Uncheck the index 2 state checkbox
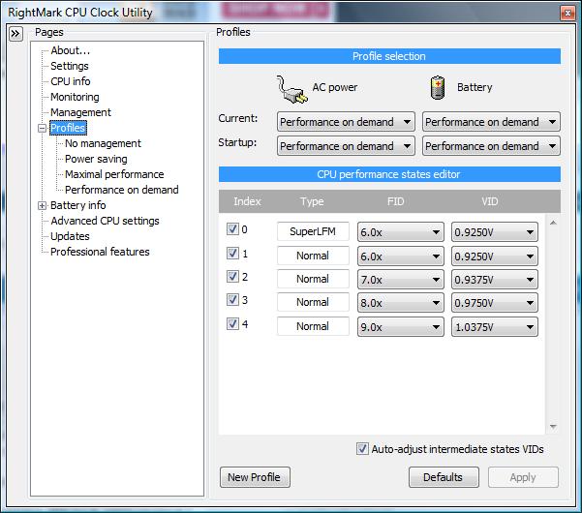The height and width of the screenshot is (513, 582). (x=232, y=277)
